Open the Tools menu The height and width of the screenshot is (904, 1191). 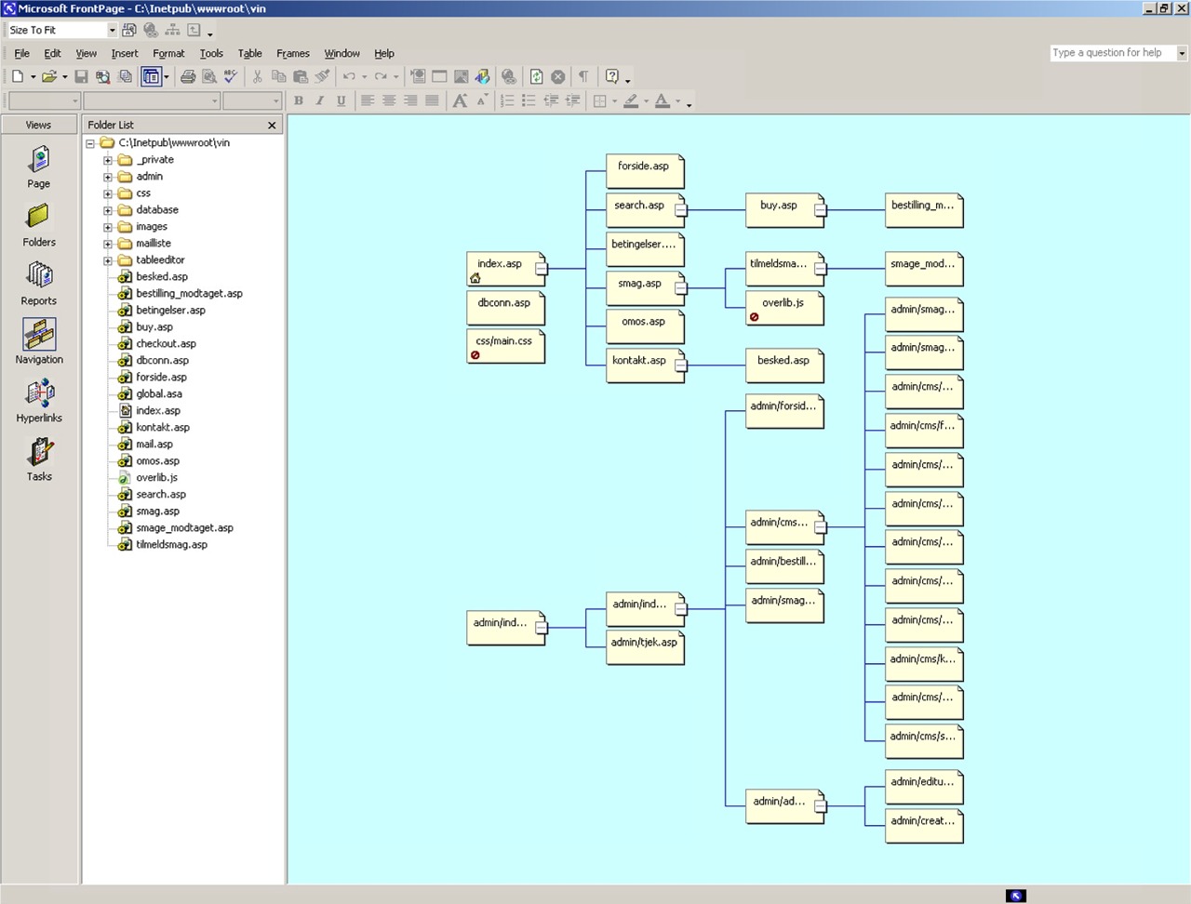click(211, 54)
